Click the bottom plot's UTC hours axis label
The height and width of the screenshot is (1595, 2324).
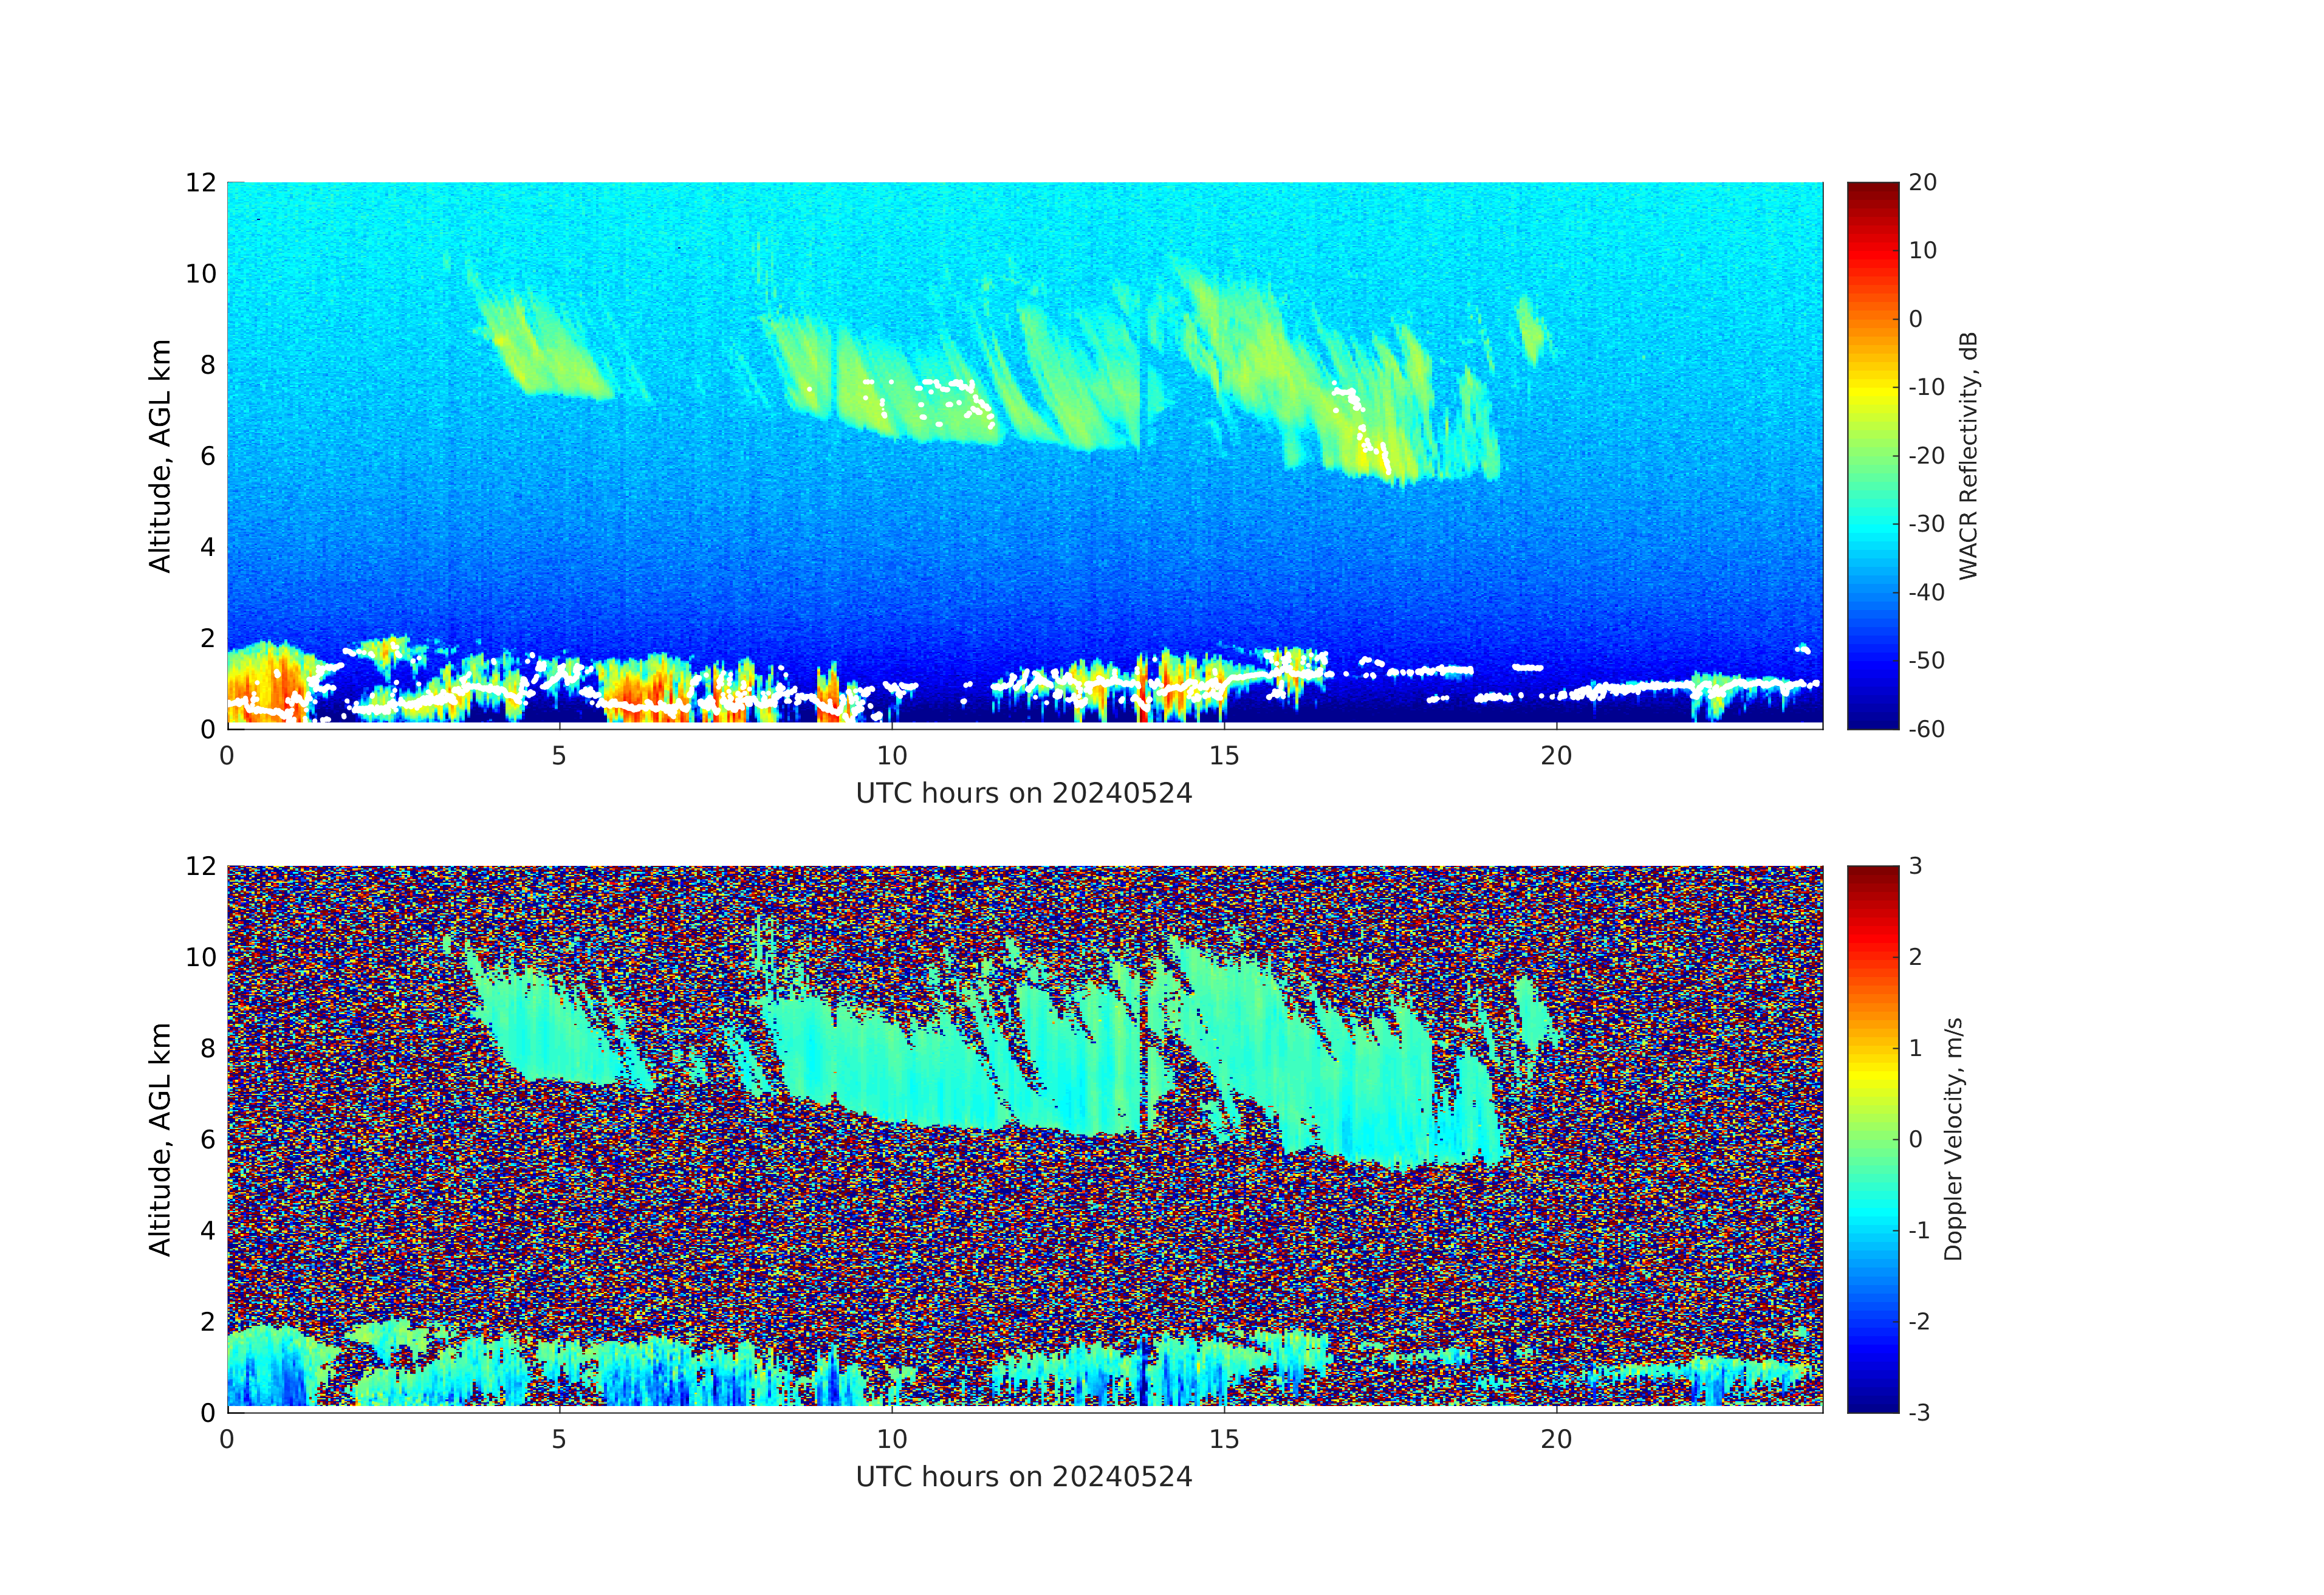pyautogui.click(x=1024, y=1477)
